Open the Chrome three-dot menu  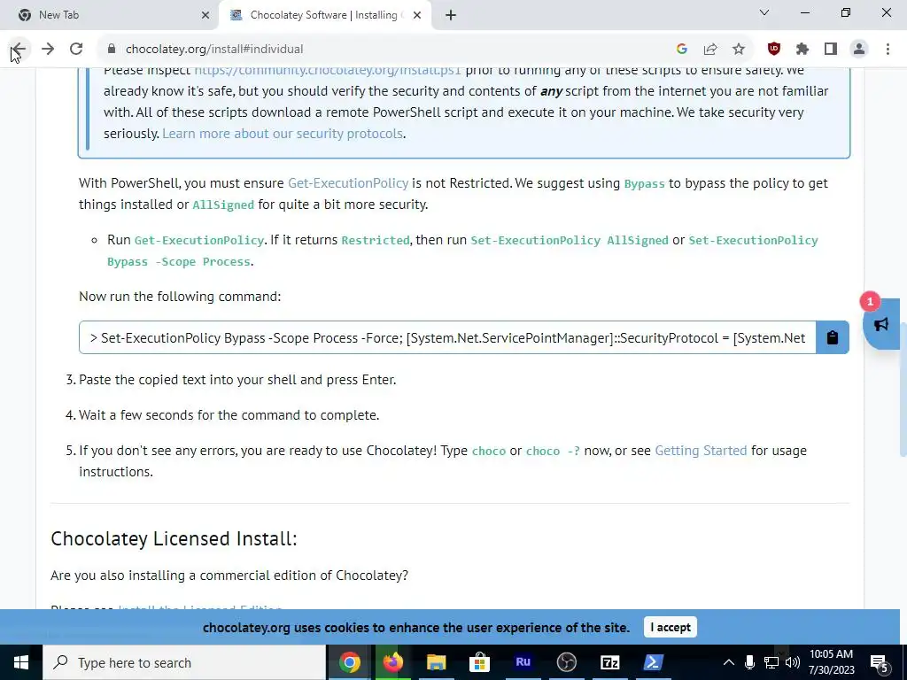coord(888,50)
